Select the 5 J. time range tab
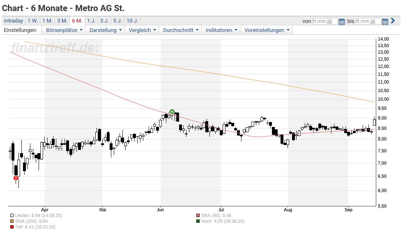Screen dimensions: 405x233 point(117,21)
